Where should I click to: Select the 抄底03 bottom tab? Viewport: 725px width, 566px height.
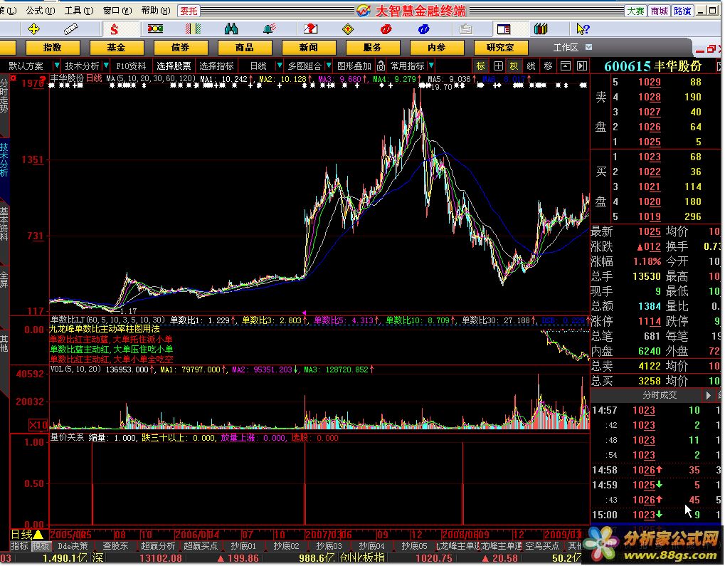(x=329, y=546)
